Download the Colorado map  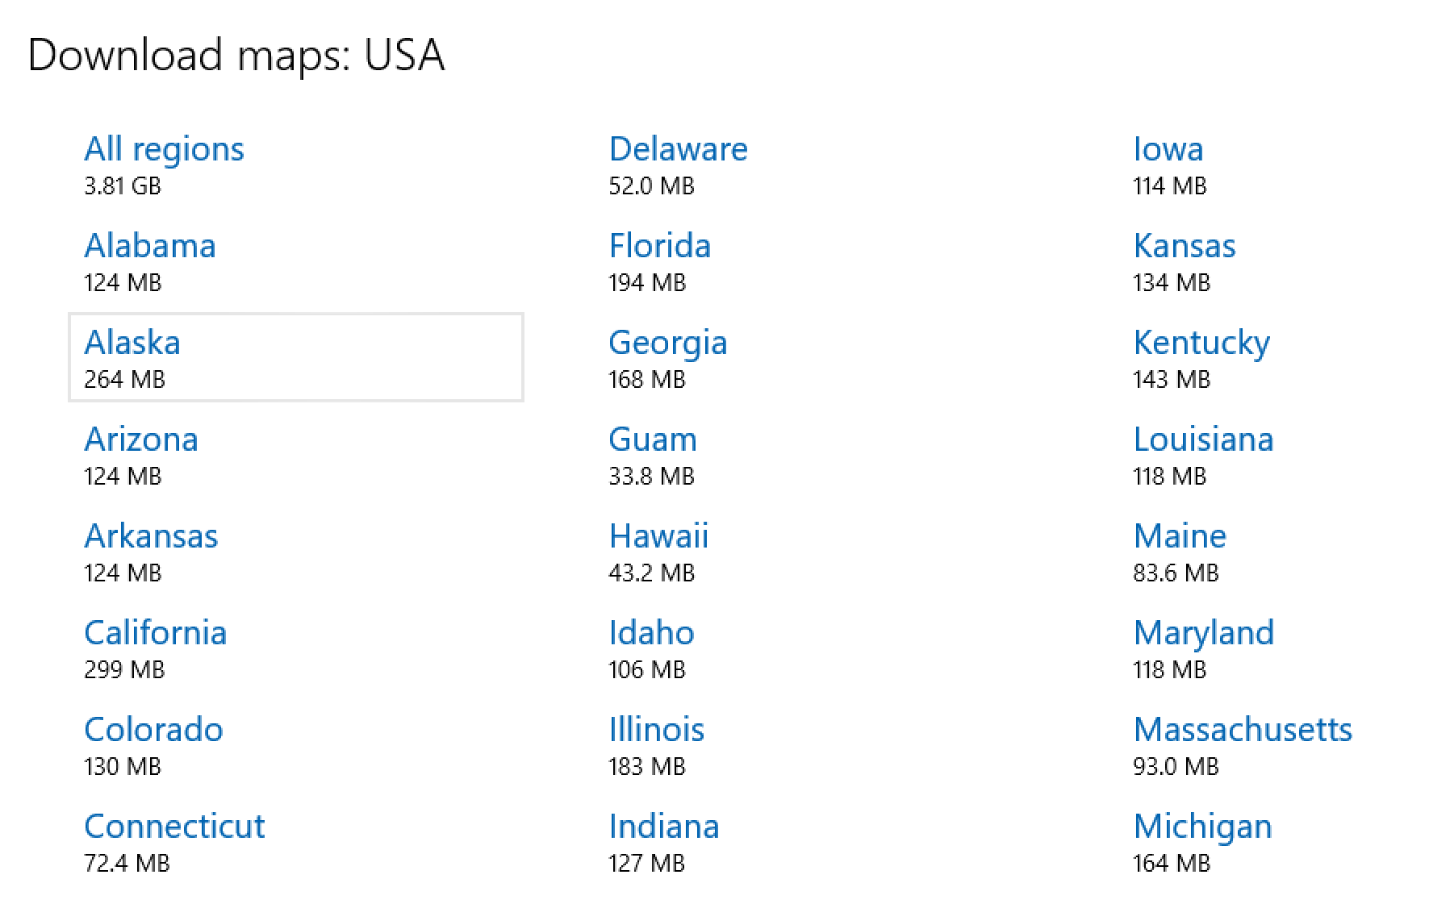click(x=153, y=728)
